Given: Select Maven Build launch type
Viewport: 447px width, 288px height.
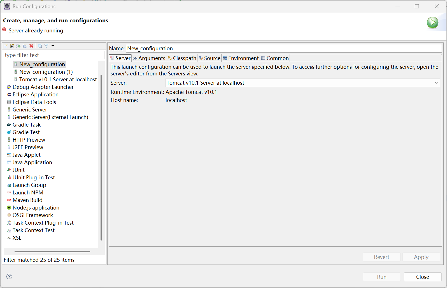Looking at the screenshot, I should click(x=25, y=200).
